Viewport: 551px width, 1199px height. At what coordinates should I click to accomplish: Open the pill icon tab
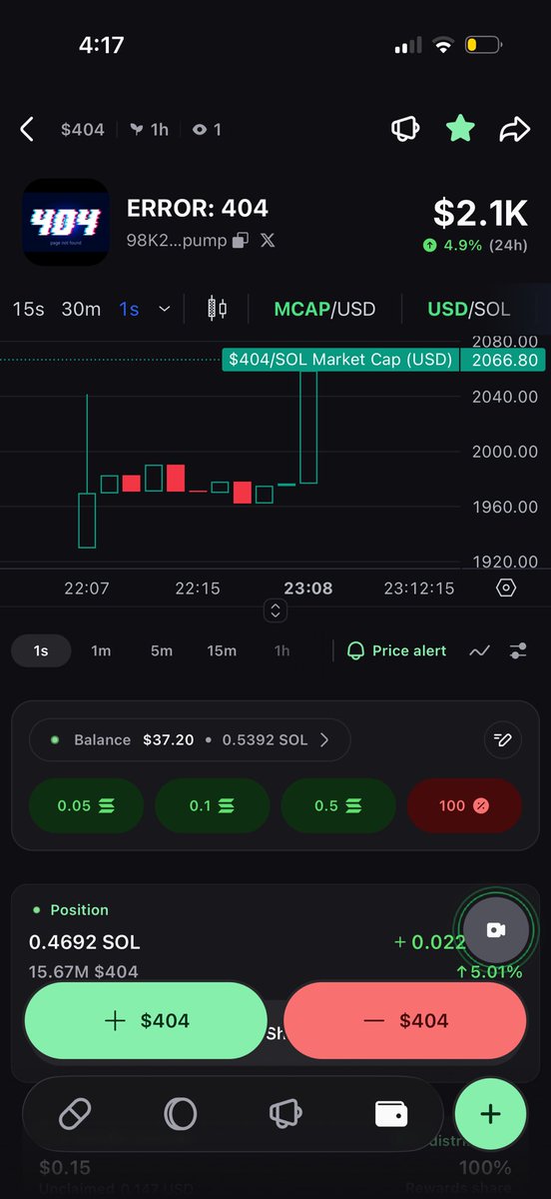pos(75,1114)
